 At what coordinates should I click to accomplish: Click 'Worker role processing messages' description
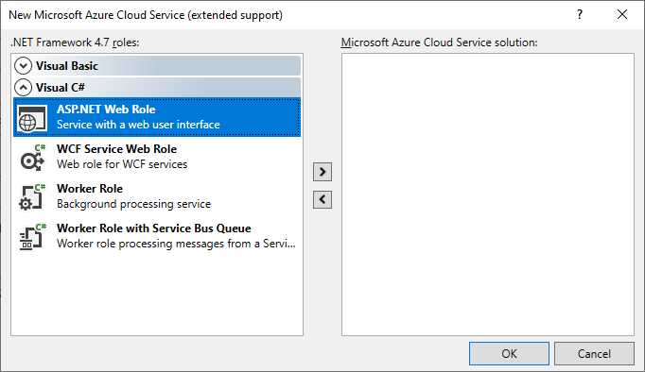point(176,244)
